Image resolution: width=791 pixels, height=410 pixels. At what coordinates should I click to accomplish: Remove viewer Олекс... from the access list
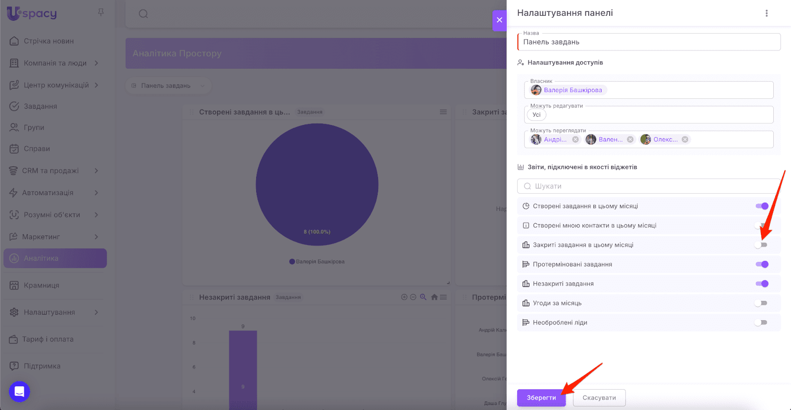point(685,139)
